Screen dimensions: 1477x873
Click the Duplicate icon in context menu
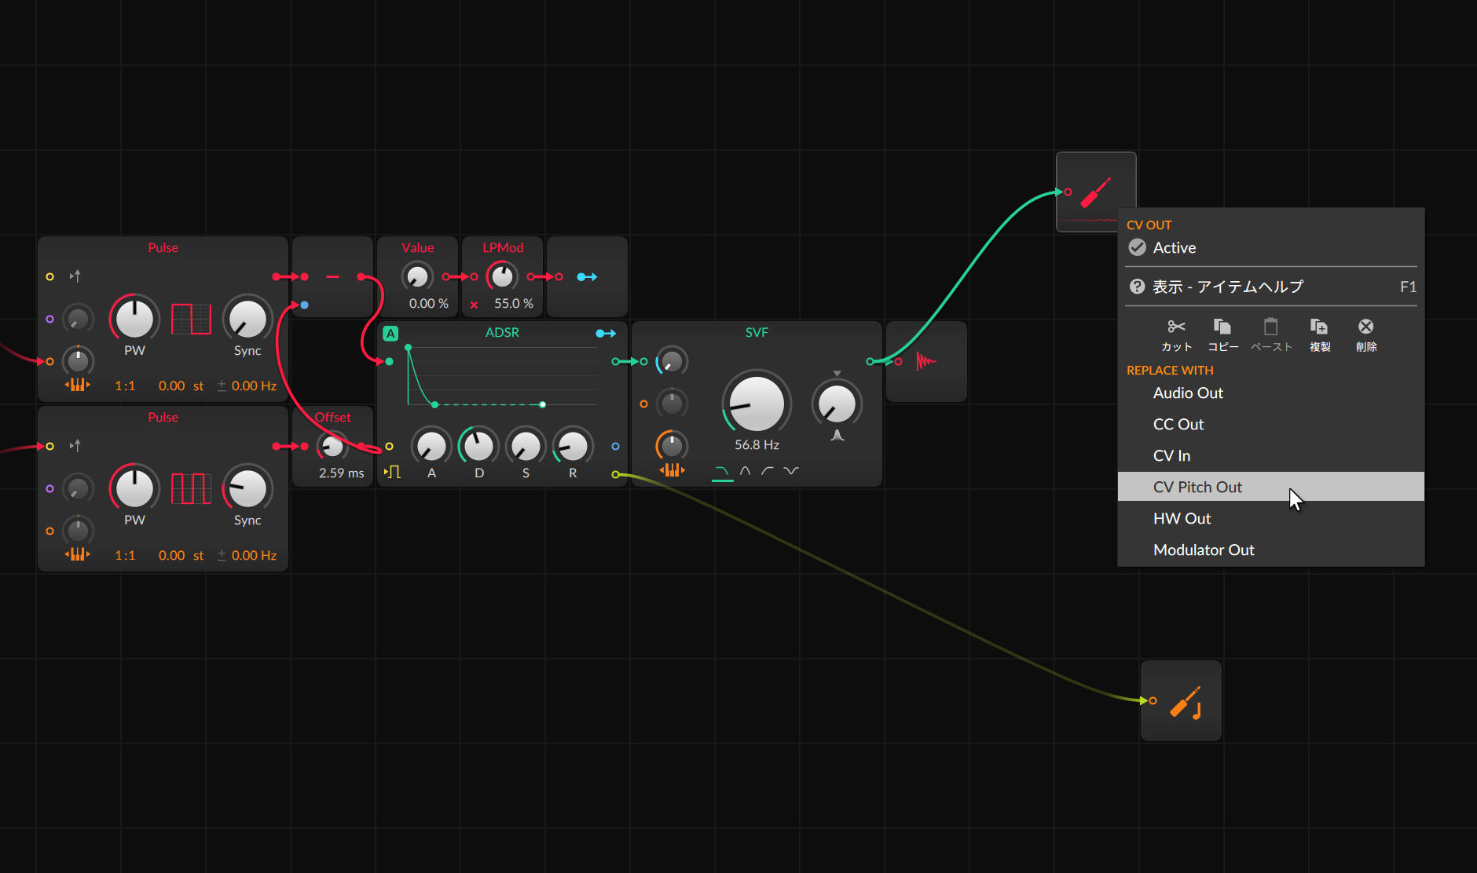point(1319,327)
